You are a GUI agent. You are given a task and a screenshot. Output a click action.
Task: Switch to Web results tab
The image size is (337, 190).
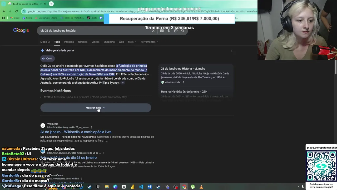[x=121, y=42]
